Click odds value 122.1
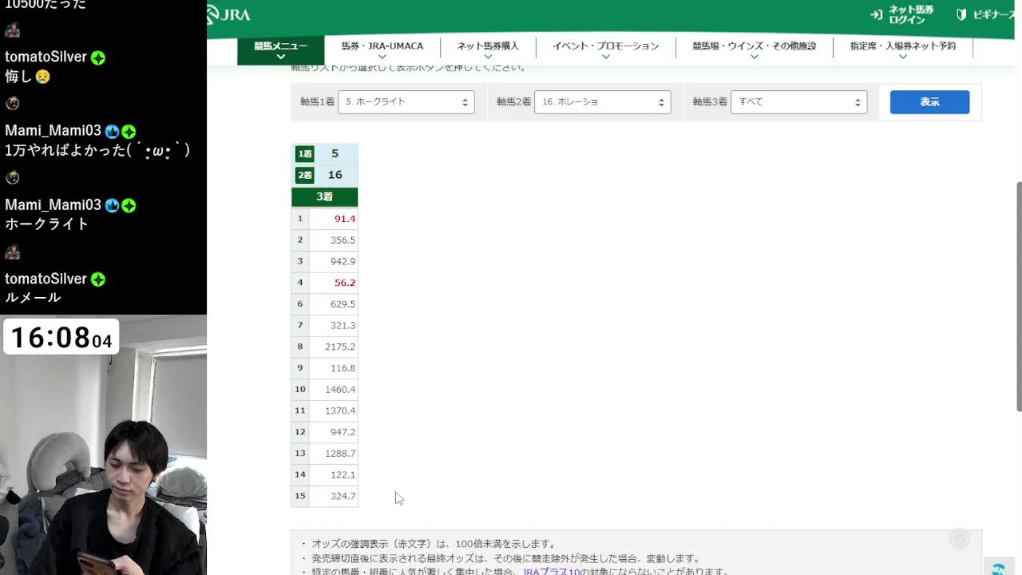Screen dimensions: 1022x575 pos(343,474)
